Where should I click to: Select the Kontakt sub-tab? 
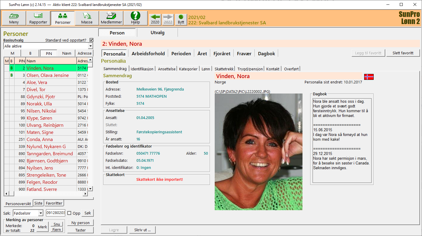click(x=273, y=69)
